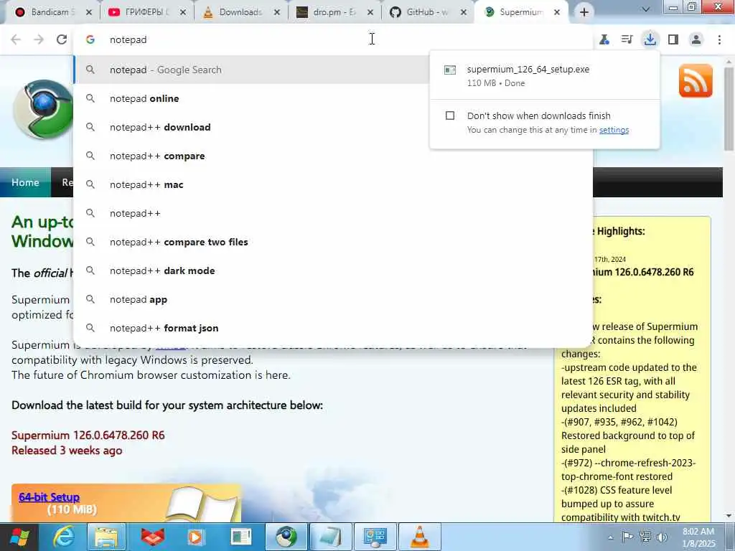
Task: Open the profile avatar button
Action: [x=696, y=39]
